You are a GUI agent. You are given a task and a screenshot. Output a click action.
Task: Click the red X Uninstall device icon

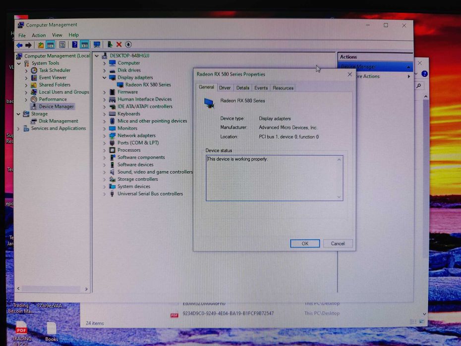tap(119, 45)
